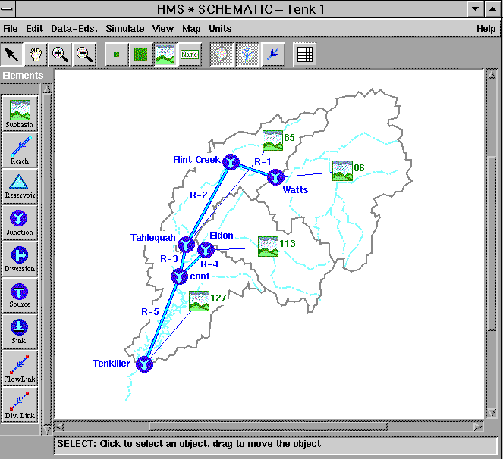Pick the Reservoir element tool
This screenshot has height=459, width=503.
tap(20, 186)
